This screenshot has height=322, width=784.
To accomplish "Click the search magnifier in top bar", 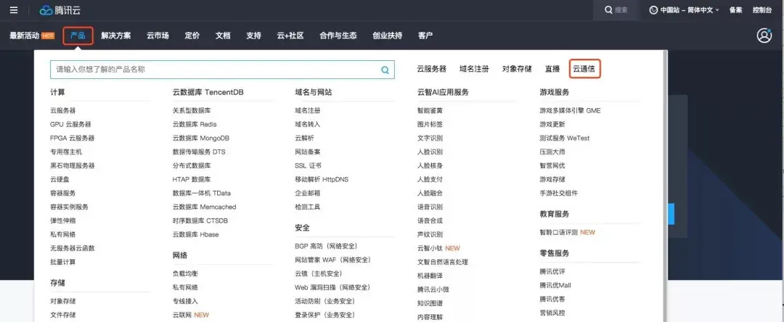I will 608,10.
